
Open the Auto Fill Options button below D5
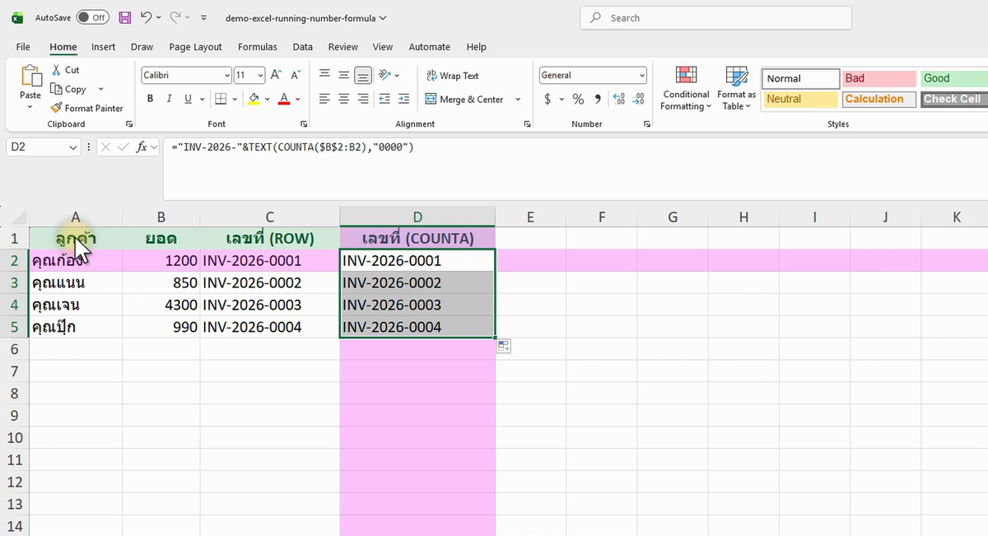point(505,347)
